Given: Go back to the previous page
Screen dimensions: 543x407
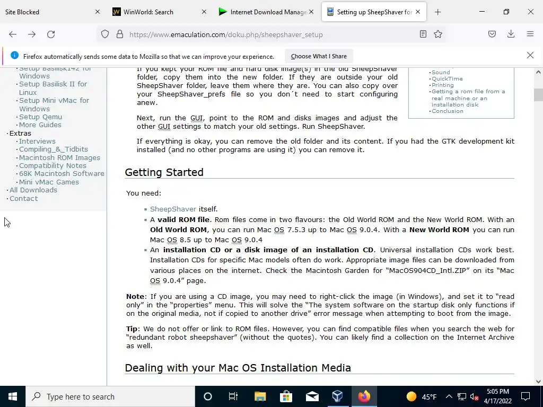Looking at the screenshot, I should [13, 34].
